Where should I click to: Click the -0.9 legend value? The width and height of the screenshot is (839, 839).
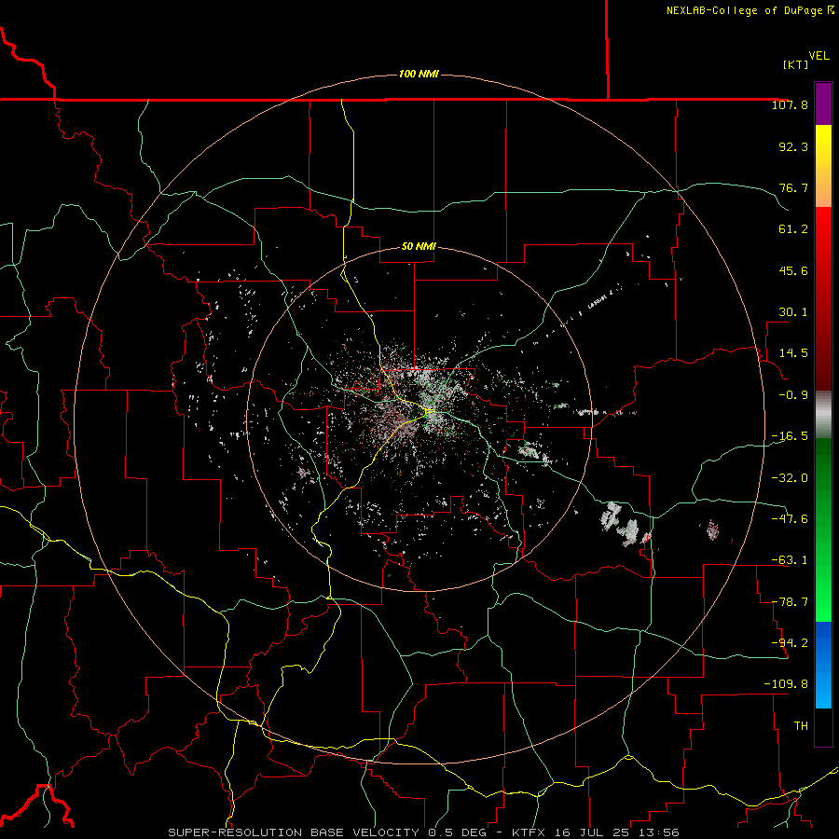click(x=793, y=395)
